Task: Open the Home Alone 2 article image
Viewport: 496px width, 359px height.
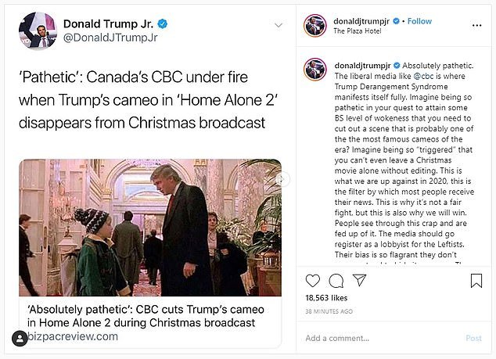Action: [x=150, y=228]
